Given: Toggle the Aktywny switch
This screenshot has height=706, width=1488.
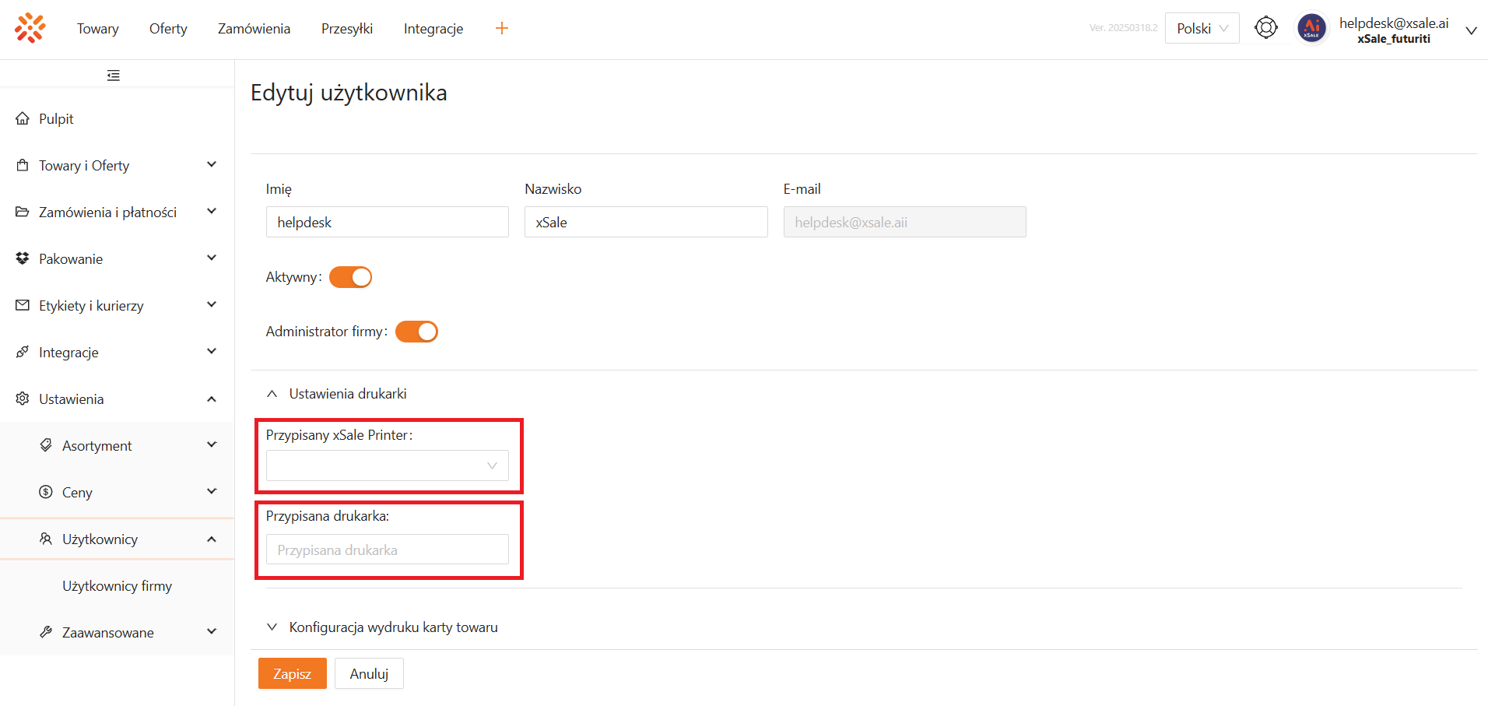Looking at the screenshot, I should 350,277.
